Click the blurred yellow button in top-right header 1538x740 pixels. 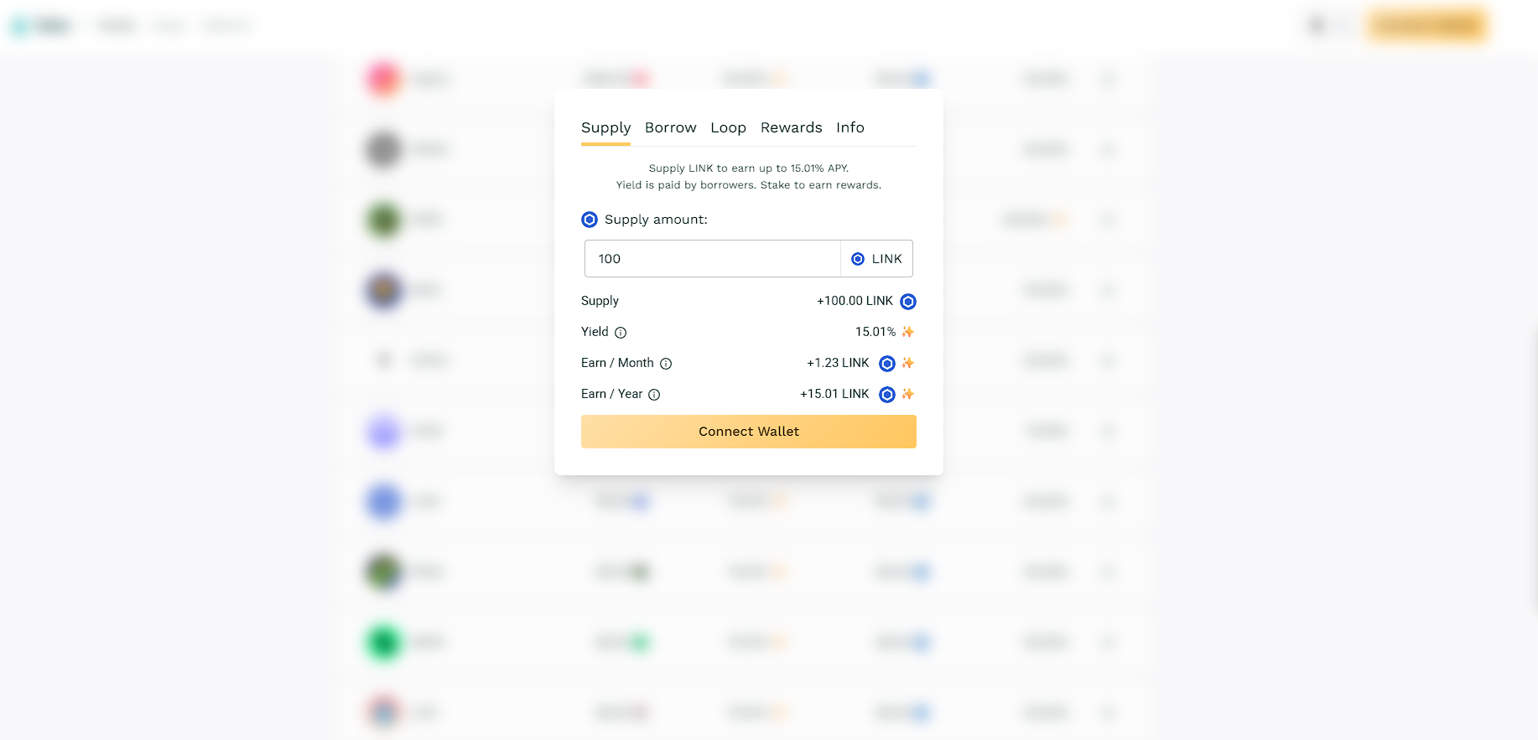(x=1427, y=26)
